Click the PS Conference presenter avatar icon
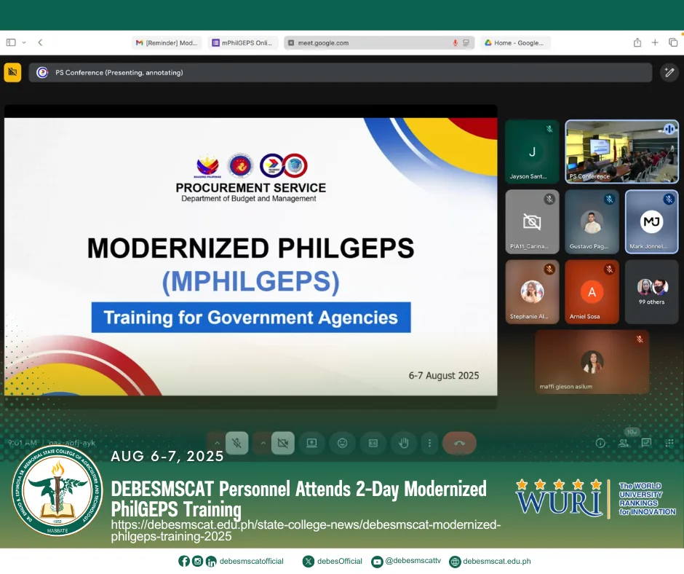This screenshot has width=684, height=574. [x=42, y=73]
